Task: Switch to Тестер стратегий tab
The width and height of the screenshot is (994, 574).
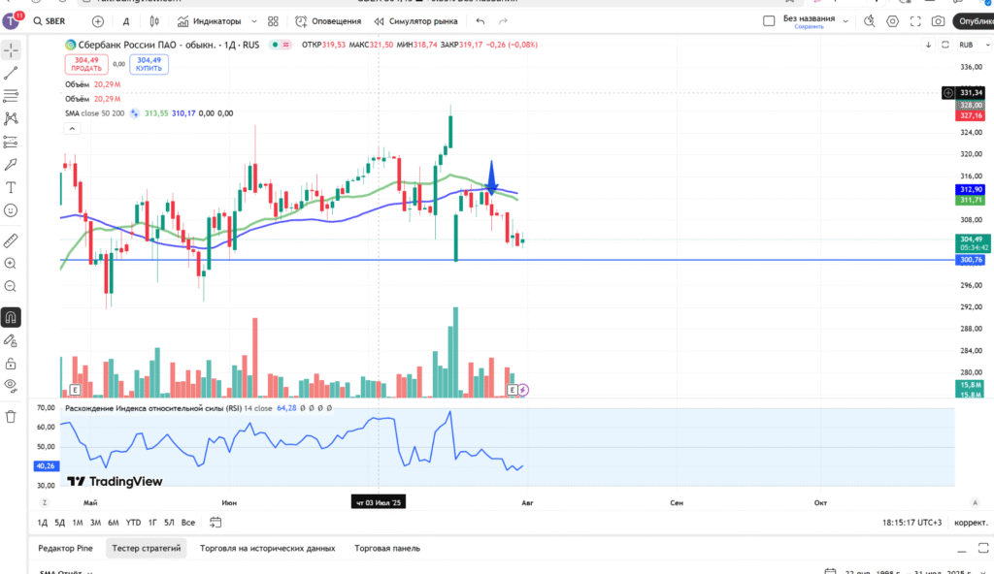Action: (x=147, y=548)
